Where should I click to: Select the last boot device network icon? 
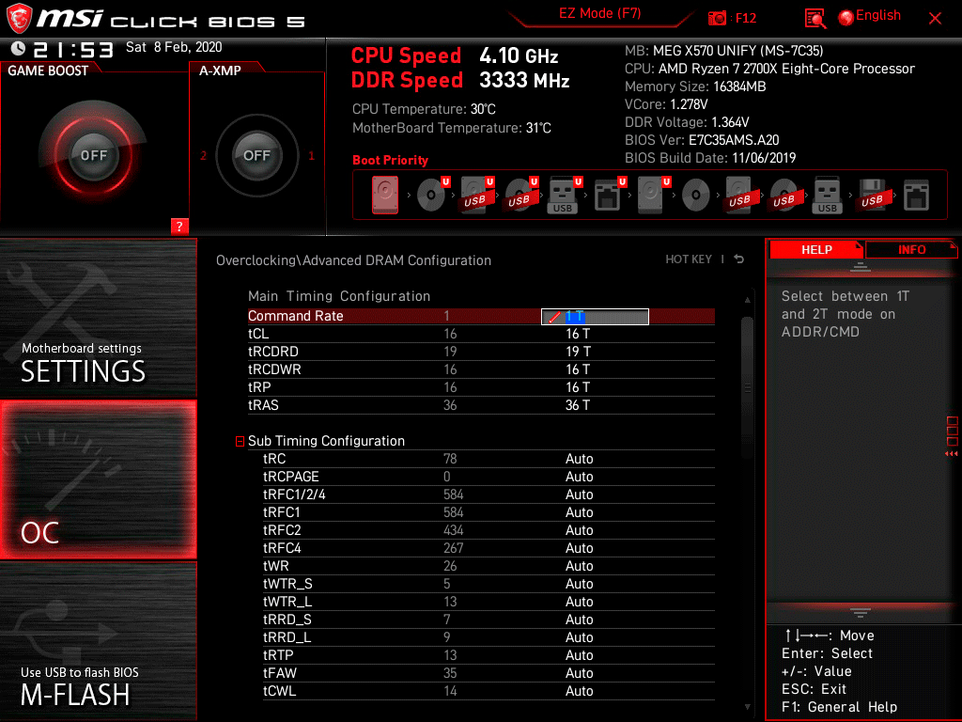pos(916,196)
